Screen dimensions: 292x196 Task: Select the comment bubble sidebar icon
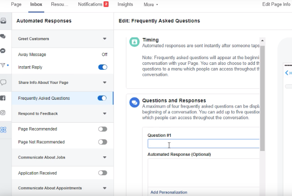pyautogui.click(x=3, y=82)
